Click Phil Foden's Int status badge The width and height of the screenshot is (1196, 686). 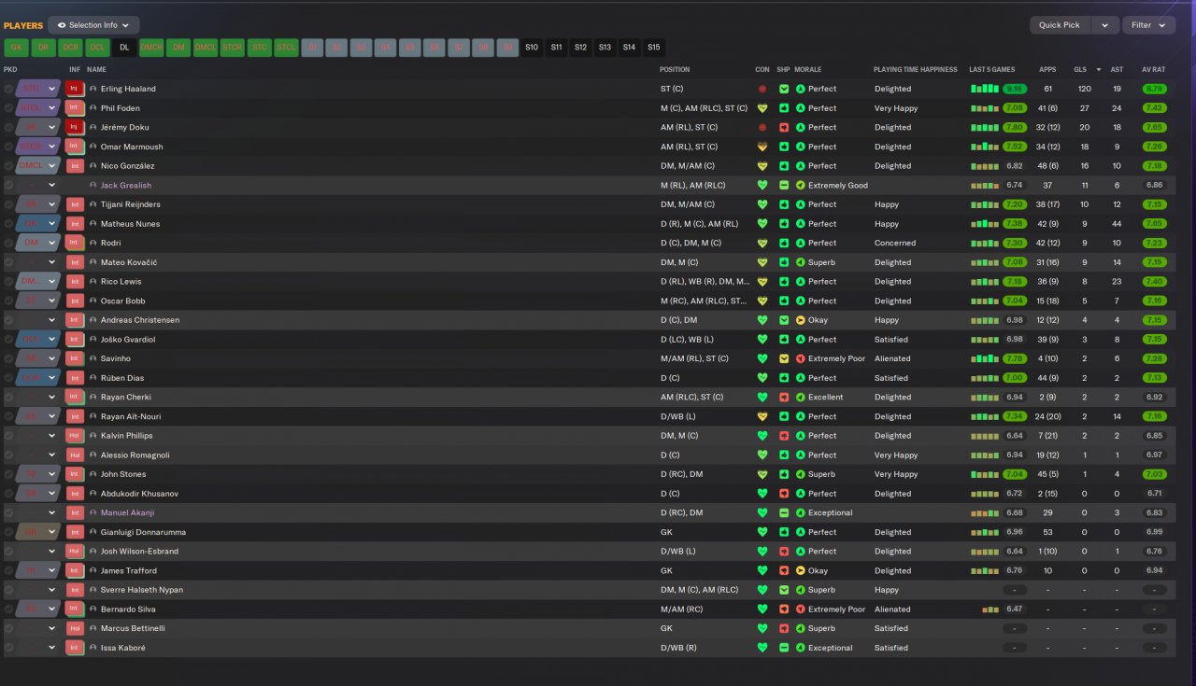tap(75, 108)
